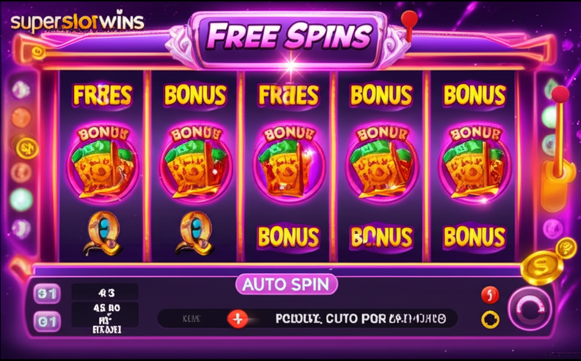
Task: Click the FREES text at top of third reel
Action: coord(288,95)
